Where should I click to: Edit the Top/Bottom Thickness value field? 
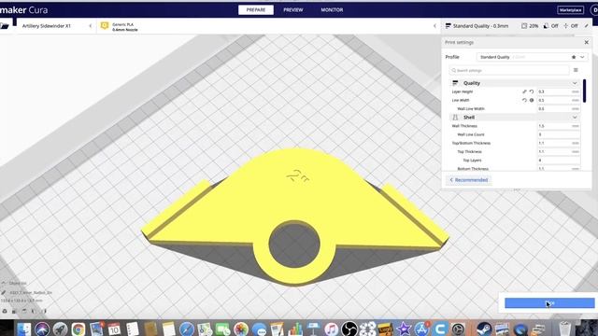559,143
